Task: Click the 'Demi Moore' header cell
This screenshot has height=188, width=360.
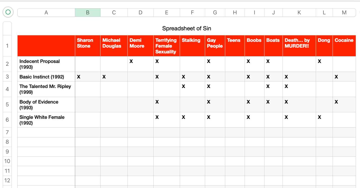Action: (141, 46)
